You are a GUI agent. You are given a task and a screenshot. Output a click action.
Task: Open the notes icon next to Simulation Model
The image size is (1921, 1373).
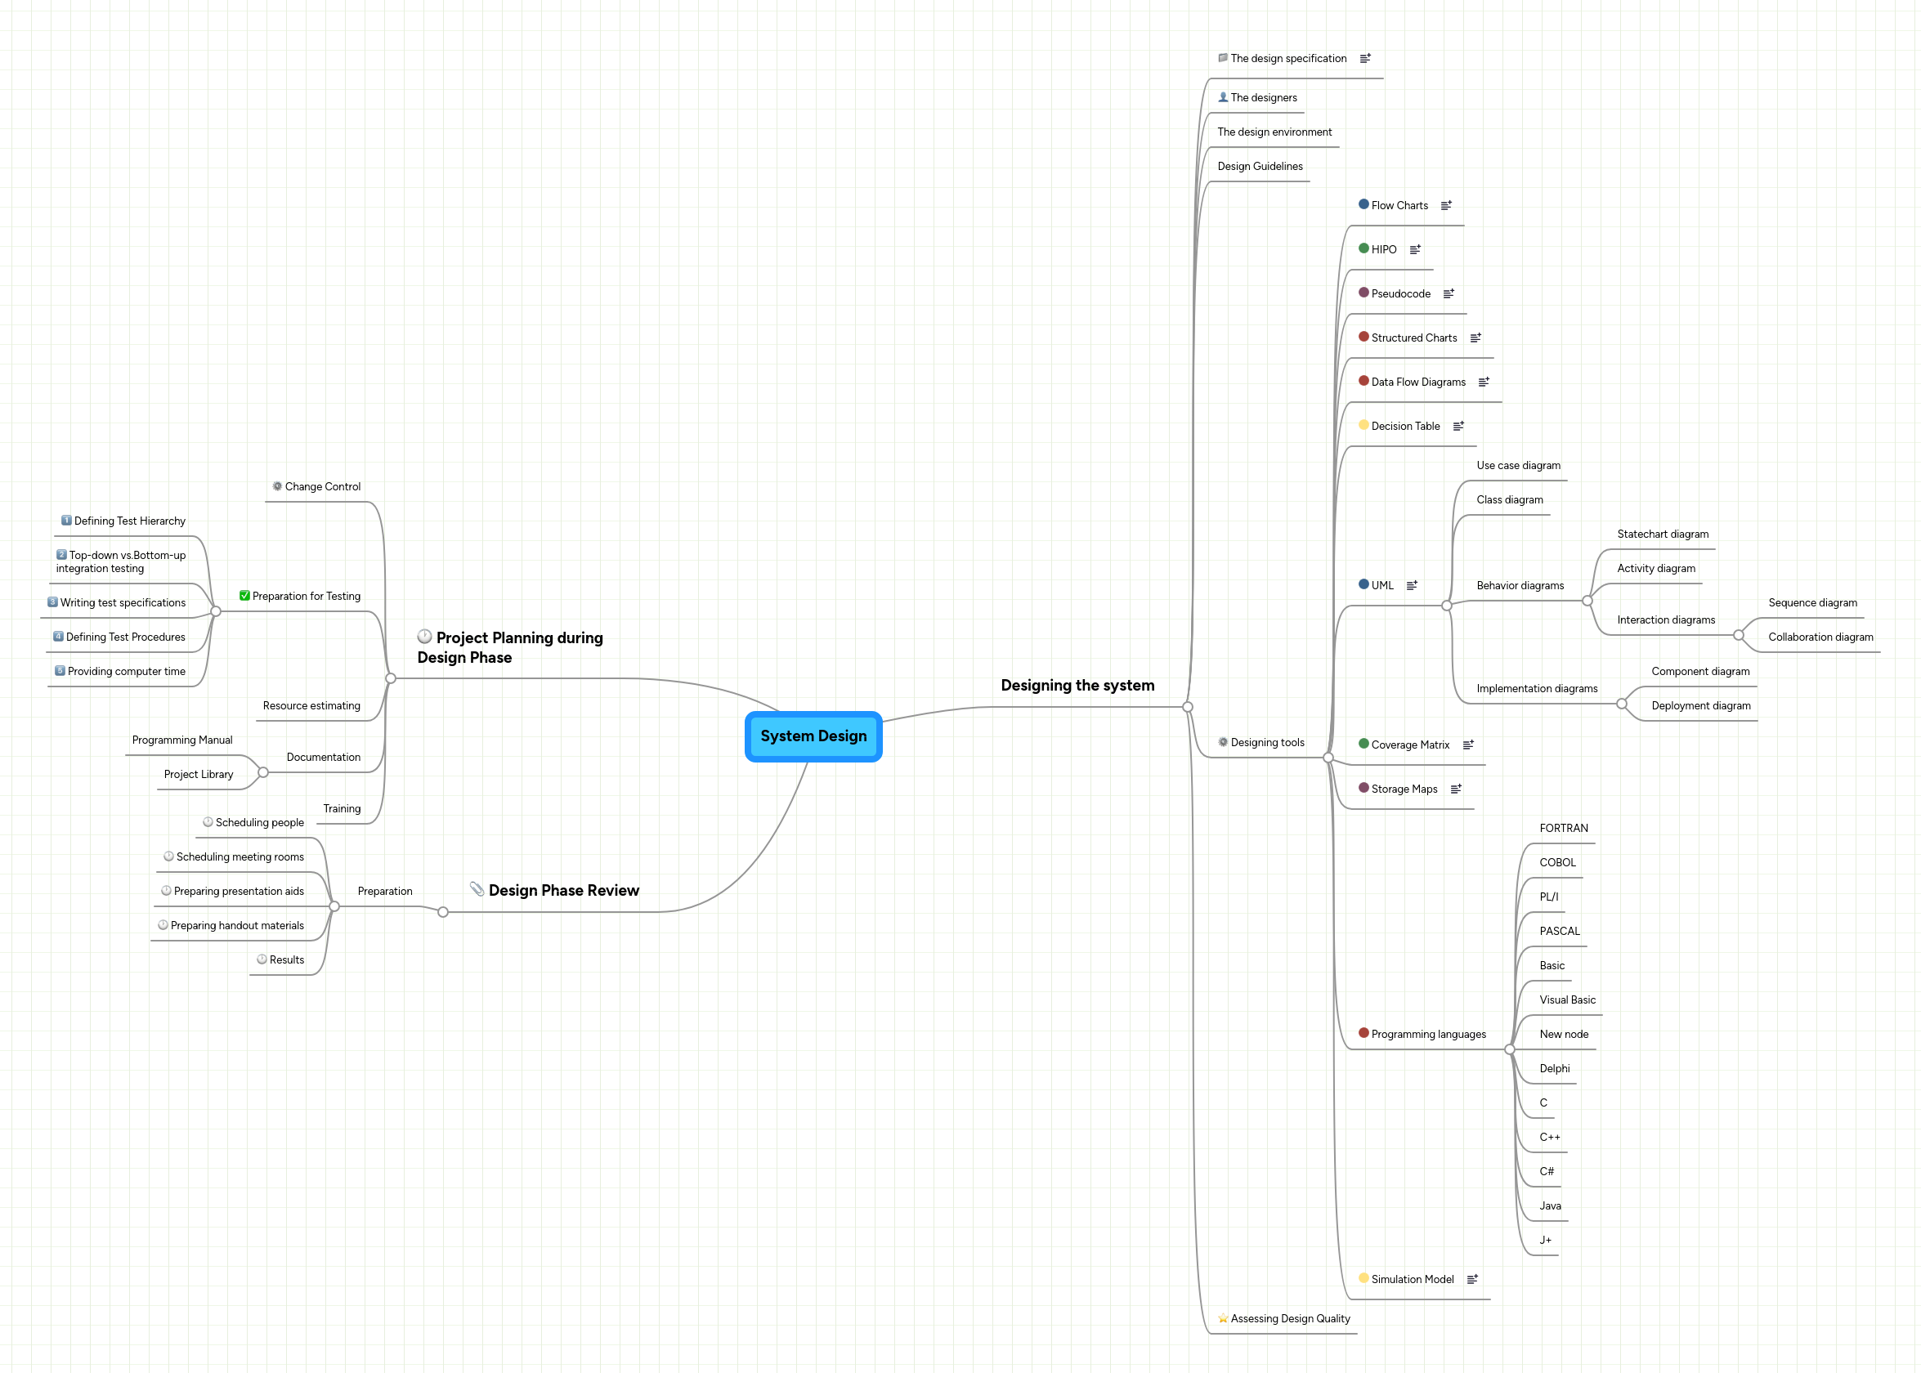click(x=1473, y=1279)
